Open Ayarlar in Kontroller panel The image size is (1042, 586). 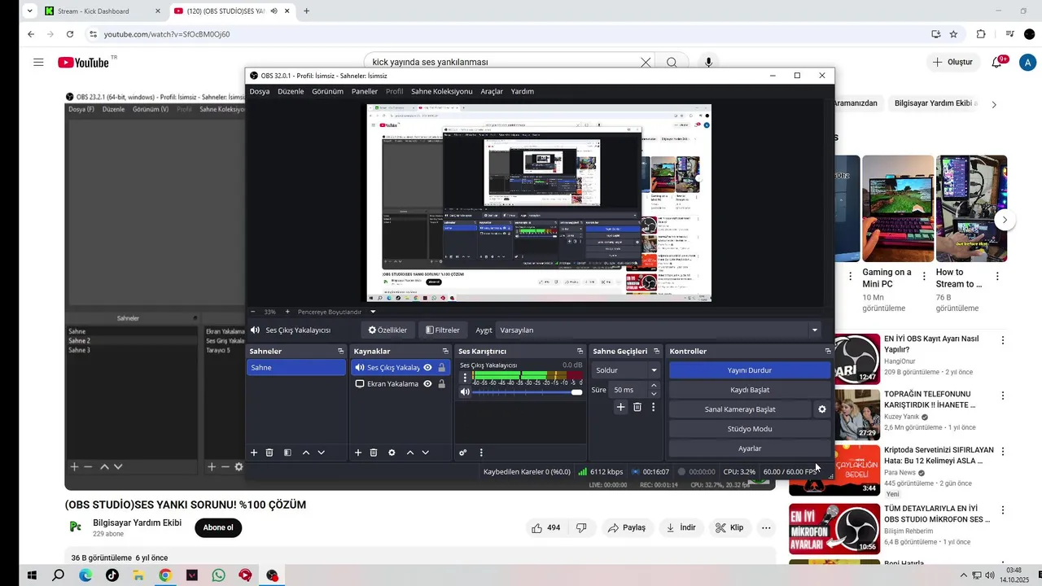tap(750, 448)
